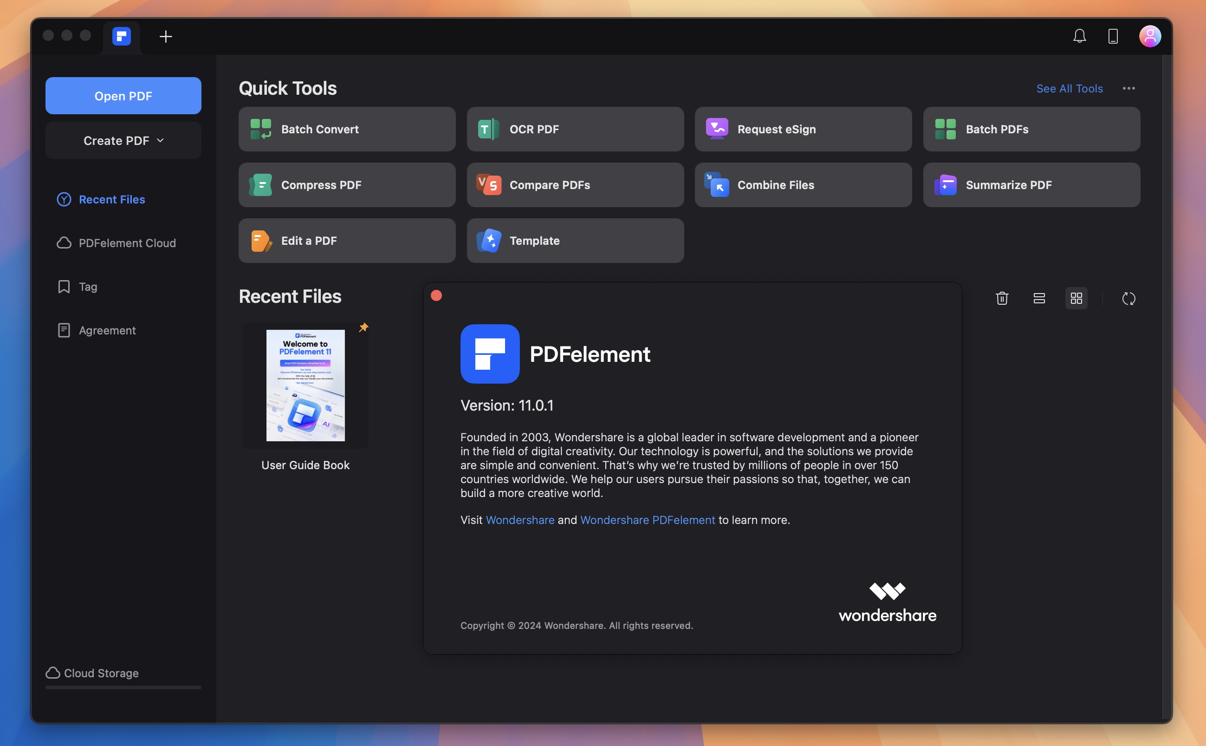Expand the Create PDF dropdown
The height and width of the screenshot is (746, 1206).
coord(123,141)
